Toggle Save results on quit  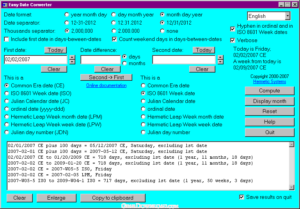click(241, 197)
